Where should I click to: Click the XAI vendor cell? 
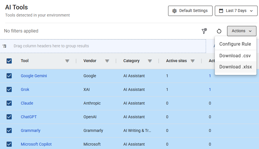87,89
